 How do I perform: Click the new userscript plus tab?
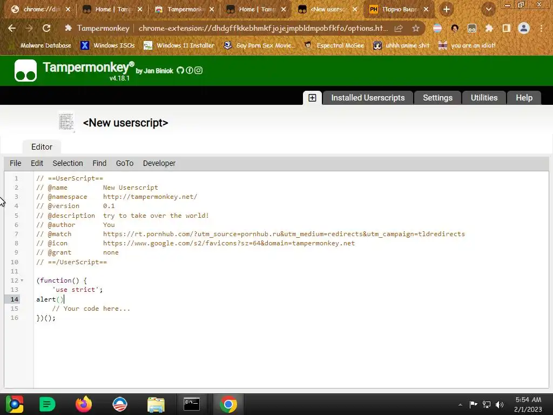click(312, 98)
